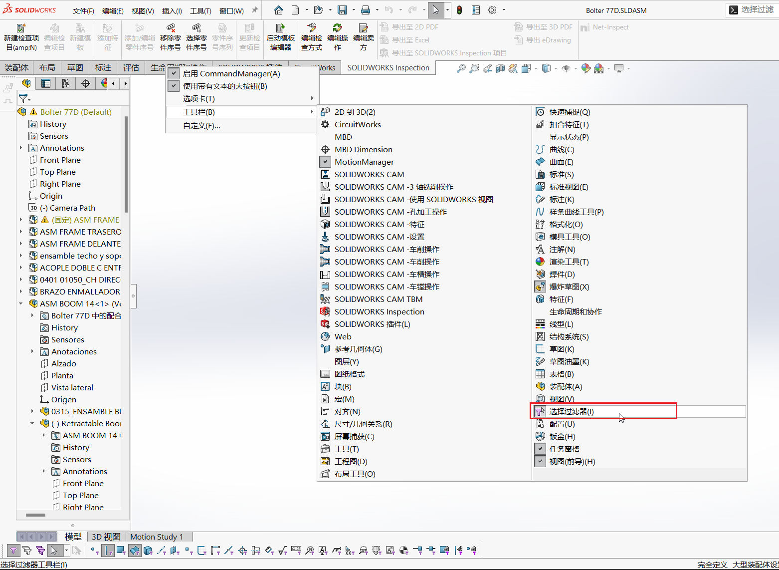Screen dimensions: 779x570
Task: Click the Save icon in top toolbar
Action: coord(342,10)
